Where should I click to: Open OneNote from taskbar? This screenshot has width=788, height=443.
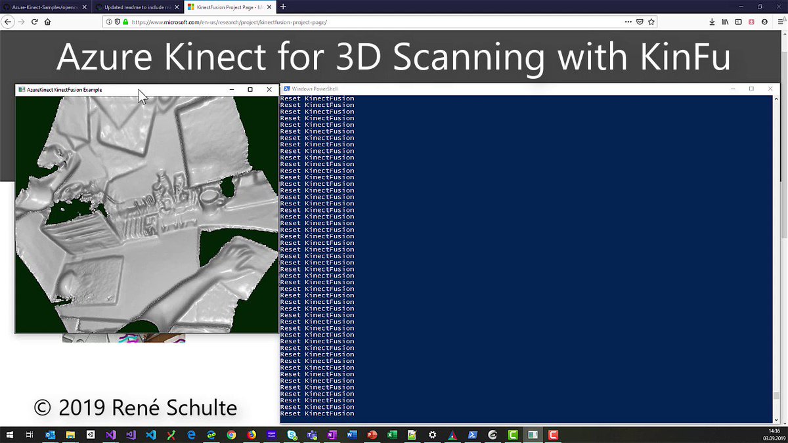[332, 434]
